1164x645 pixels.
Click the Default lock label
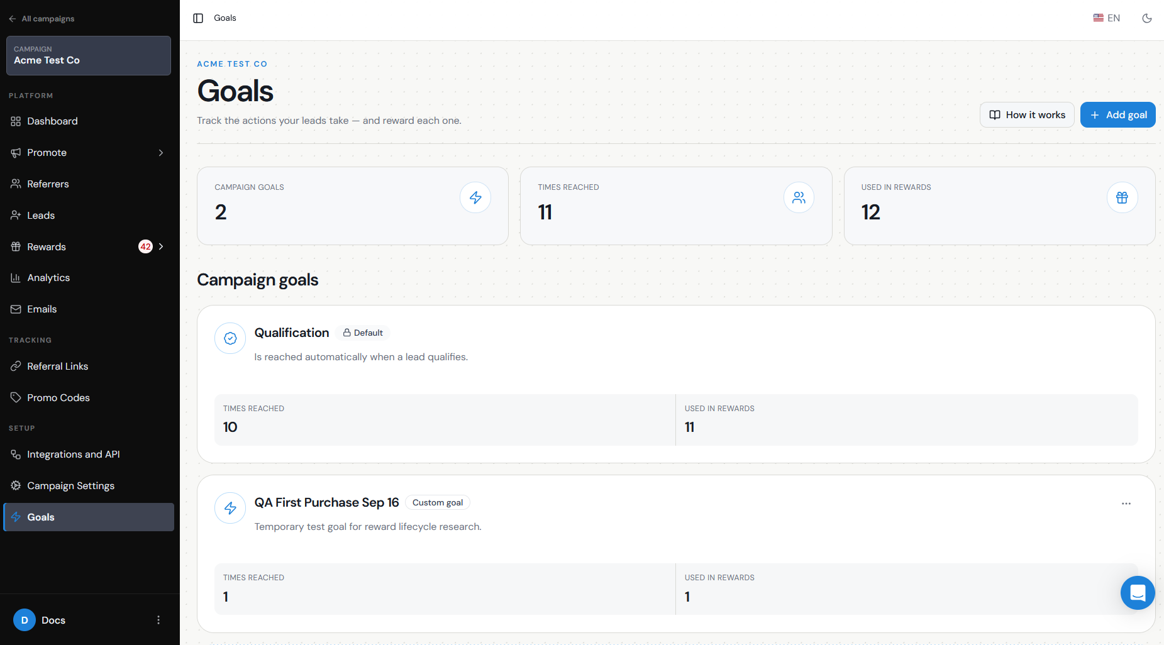pos(363,333)
